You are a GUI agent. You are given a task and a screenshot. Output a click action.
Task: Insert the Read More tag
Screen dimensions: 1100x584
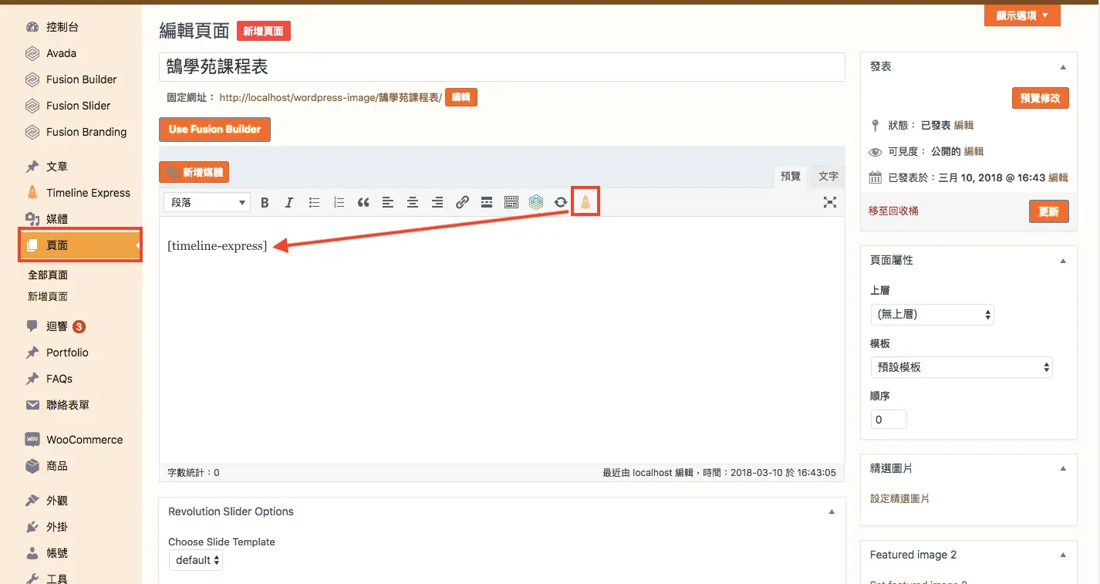click(487, 203)
